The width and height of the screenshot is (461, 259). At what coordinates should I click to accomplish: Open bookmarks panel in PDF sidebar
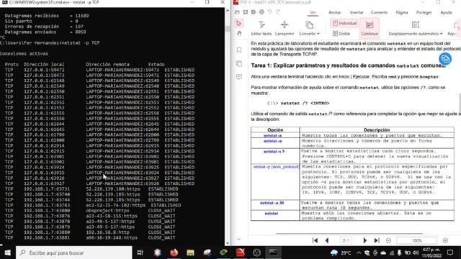[239, 50]
